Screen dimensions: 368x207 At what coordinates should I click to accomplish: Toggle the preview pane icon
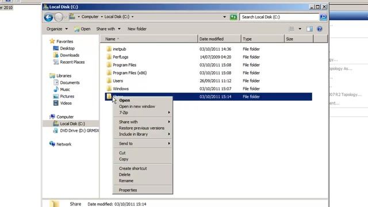tap(309, 29)
